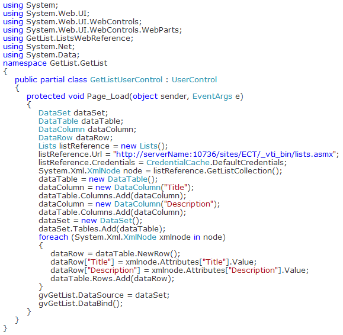Click the foreach keyword

click(53, 237)
